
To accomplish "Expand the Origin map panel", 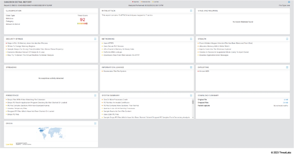I will (95, 123).
